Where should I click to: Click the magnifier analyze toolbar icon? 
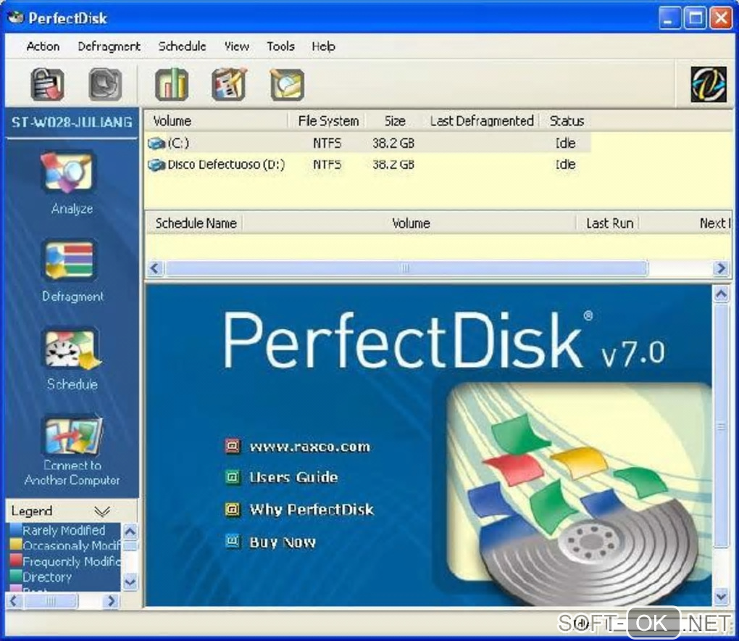pyautogui.click(x=287, y=84)
